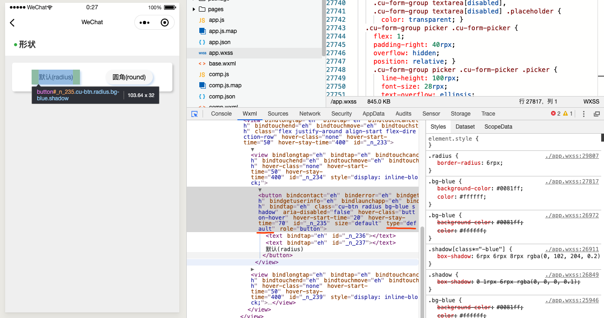This screenshot has width=604, height=318.
Task: Collapse the view node with id _n_234
Action: click(x=252, y=149)
